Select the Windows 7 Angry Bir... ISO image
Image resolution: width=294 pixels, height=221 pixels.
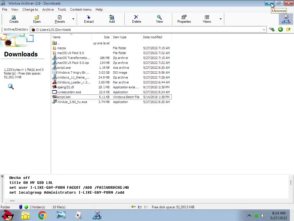pyautogui.click(x=112, y=73)
